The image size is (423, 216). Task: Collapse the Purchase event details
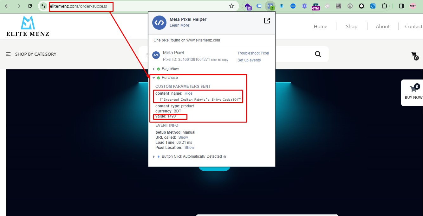pos(154,78)
